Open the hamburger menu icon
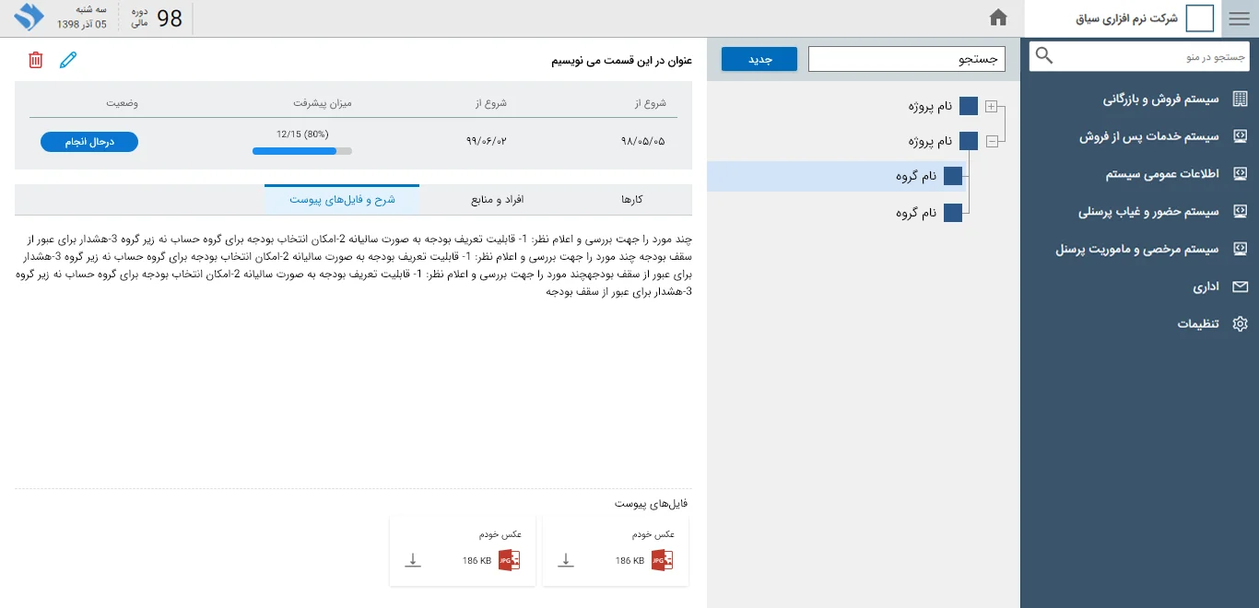 [x=1240, y=18]
